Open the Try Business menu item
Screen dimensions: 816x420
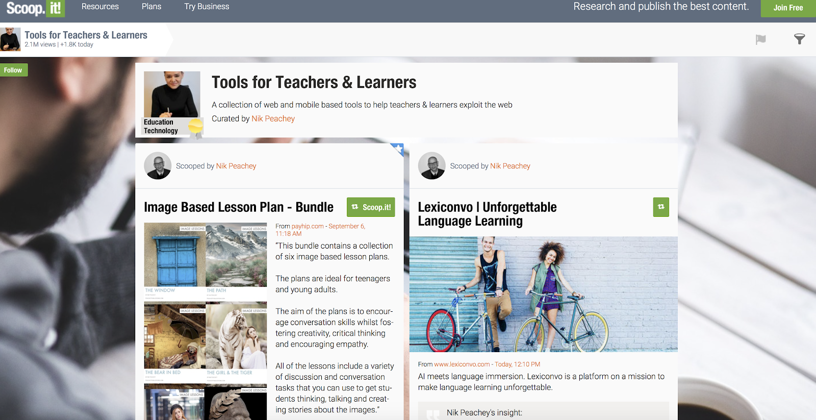[207, 7]
